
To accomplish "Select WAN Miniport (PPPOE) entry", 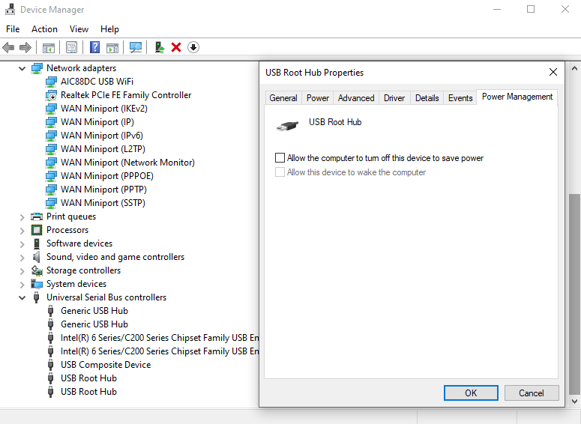I will point(107,176).
